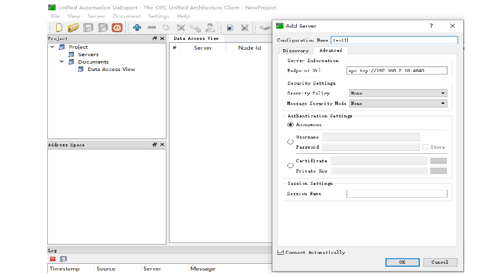Toggle the Store password checkbox
The image size is (493, 277).
tap(425, 147)
